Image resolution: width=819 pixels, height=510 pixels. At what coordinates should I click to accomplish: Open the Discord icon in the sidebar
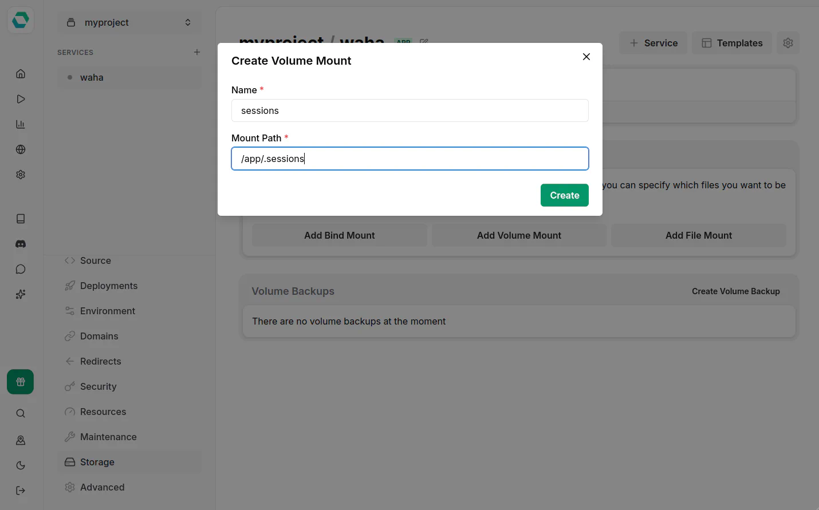pos(21,244)
